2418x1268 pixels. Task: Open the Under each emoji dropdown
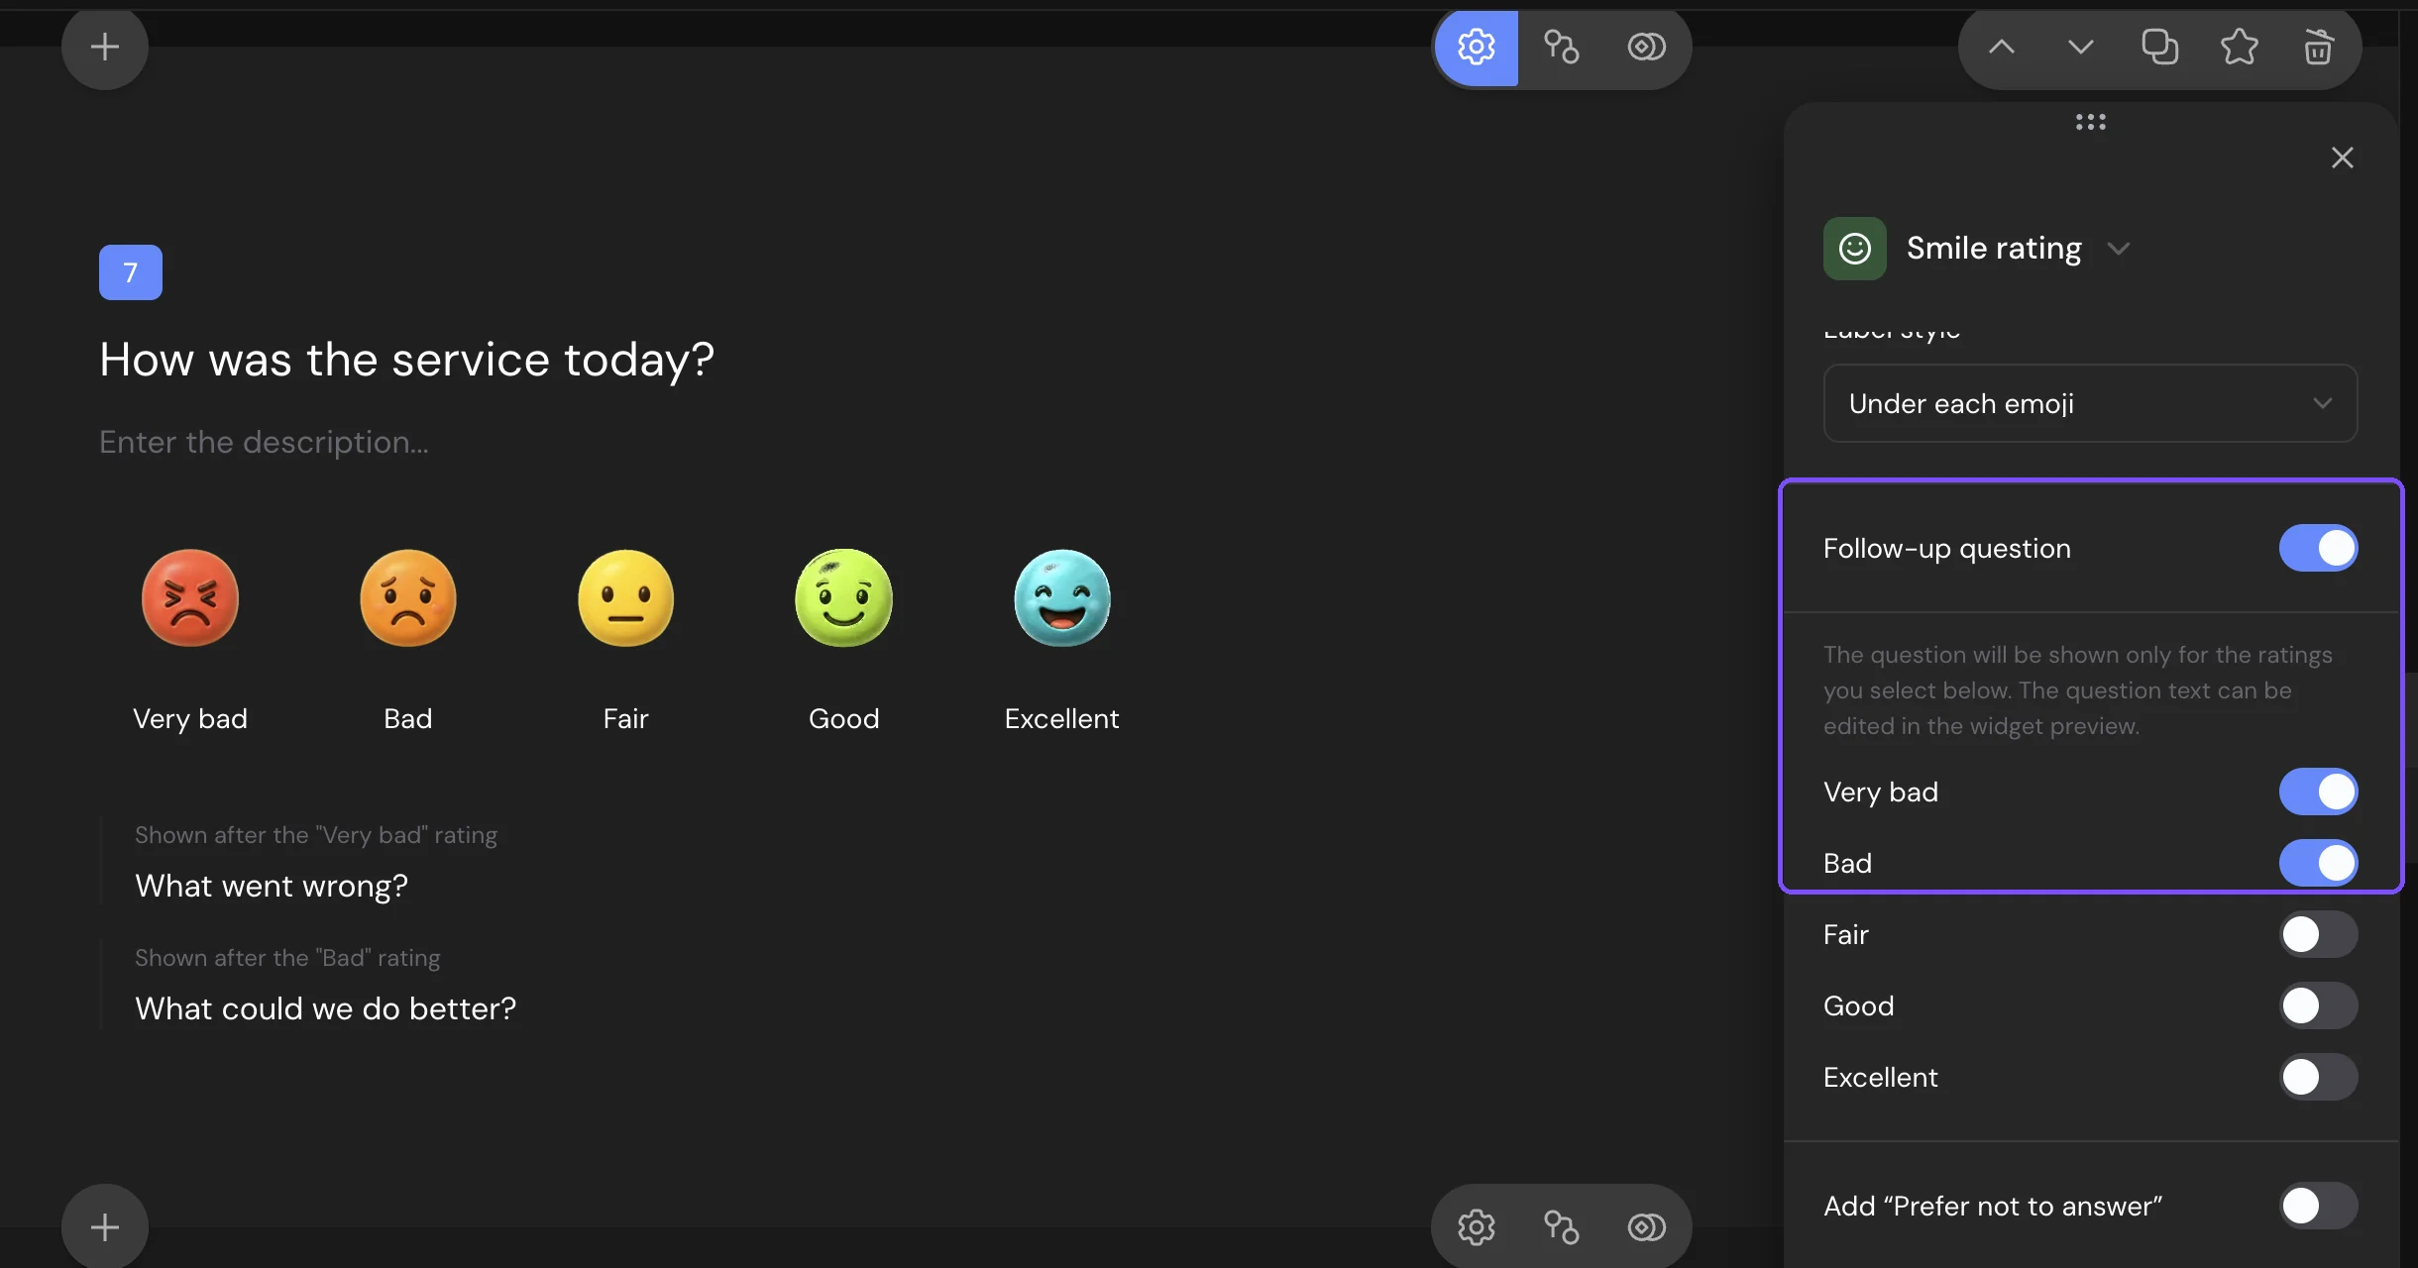click(x=2090, y=403)
